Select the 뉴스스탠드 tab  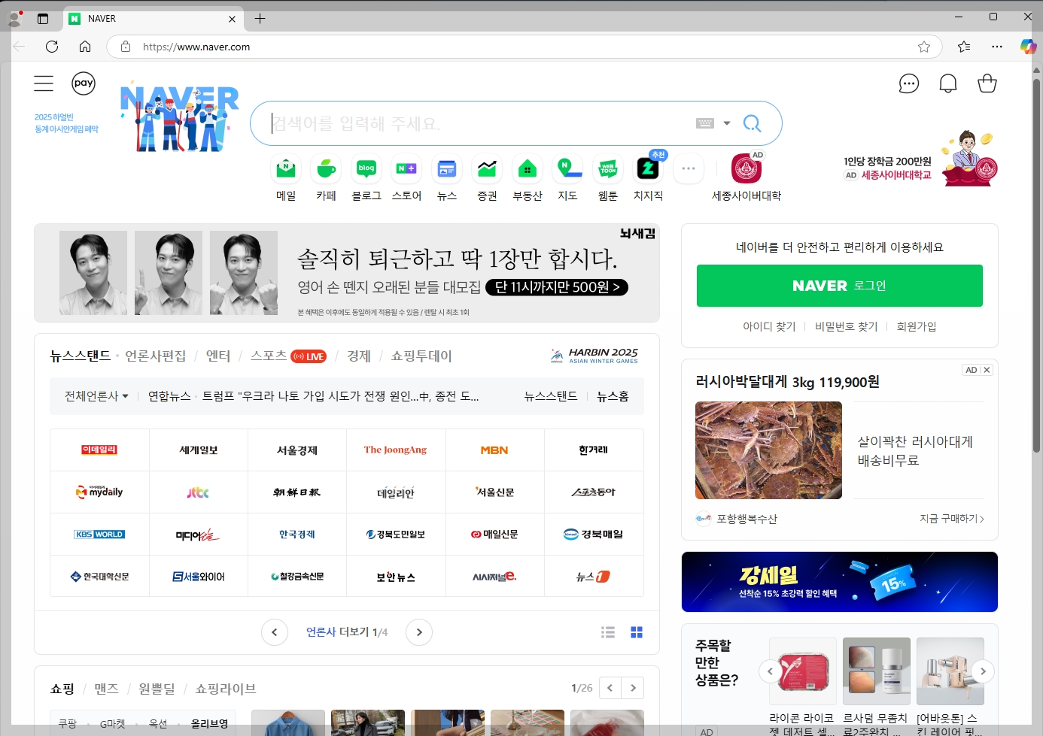coord(81,356)
